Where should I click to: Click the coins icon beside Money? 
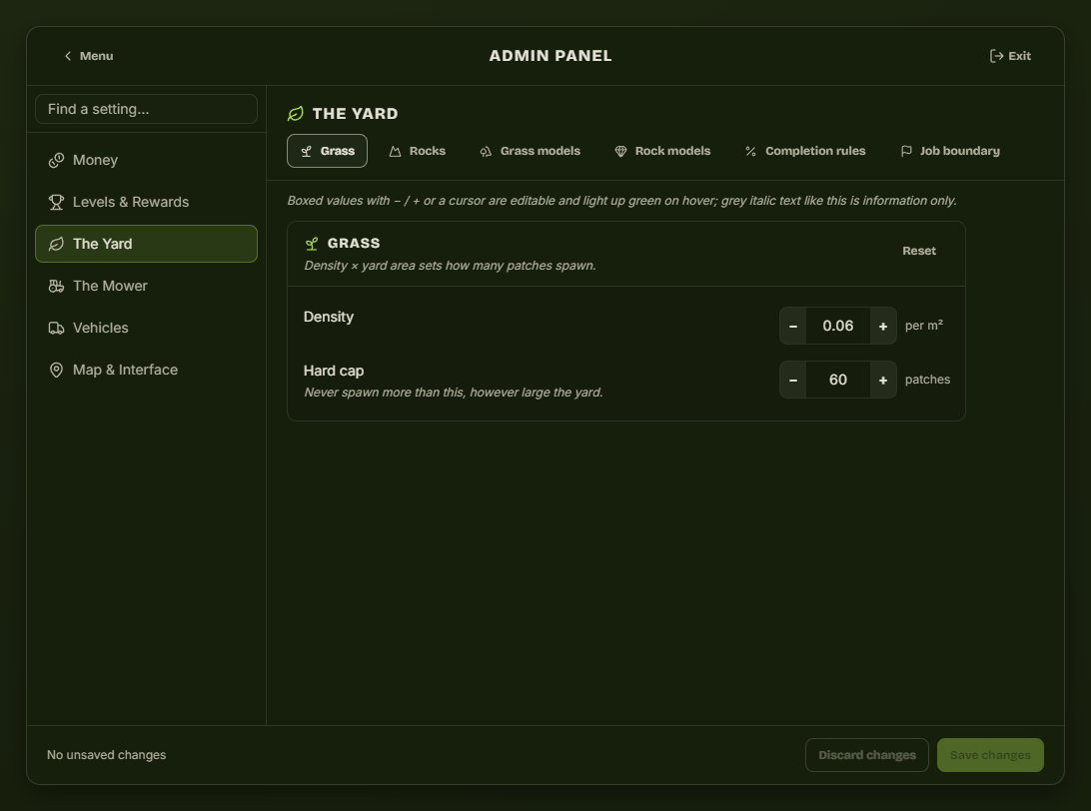click(56, 161)
